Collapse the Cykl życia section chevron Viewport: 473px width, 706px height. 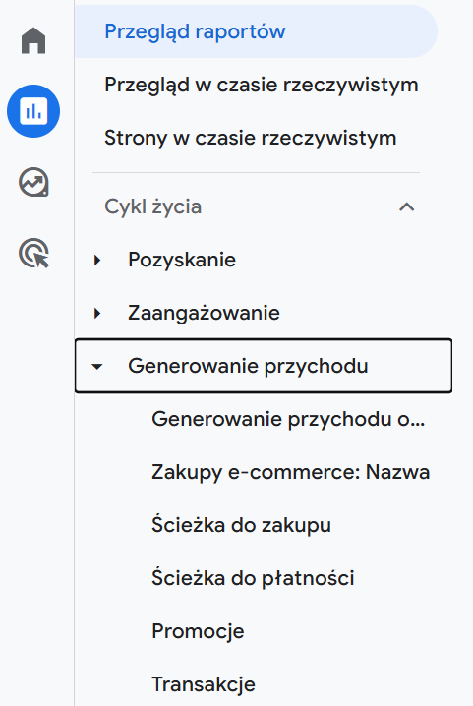tap(406, 206)
